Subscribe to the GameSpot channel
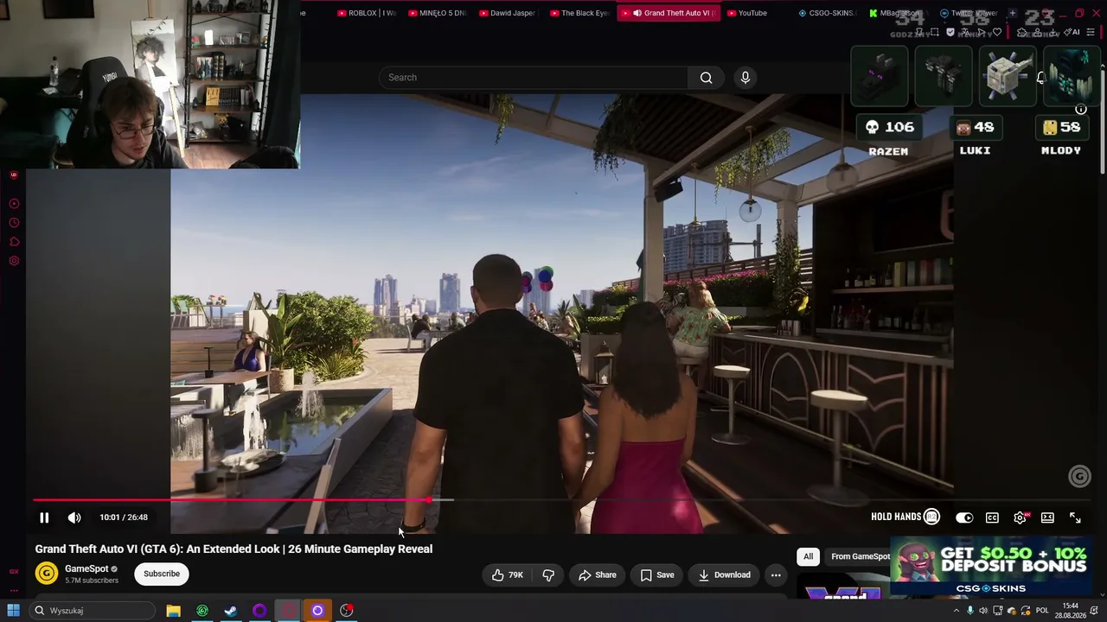Image resolution: width=1107 pixels, height=622 pixels. 162,574
